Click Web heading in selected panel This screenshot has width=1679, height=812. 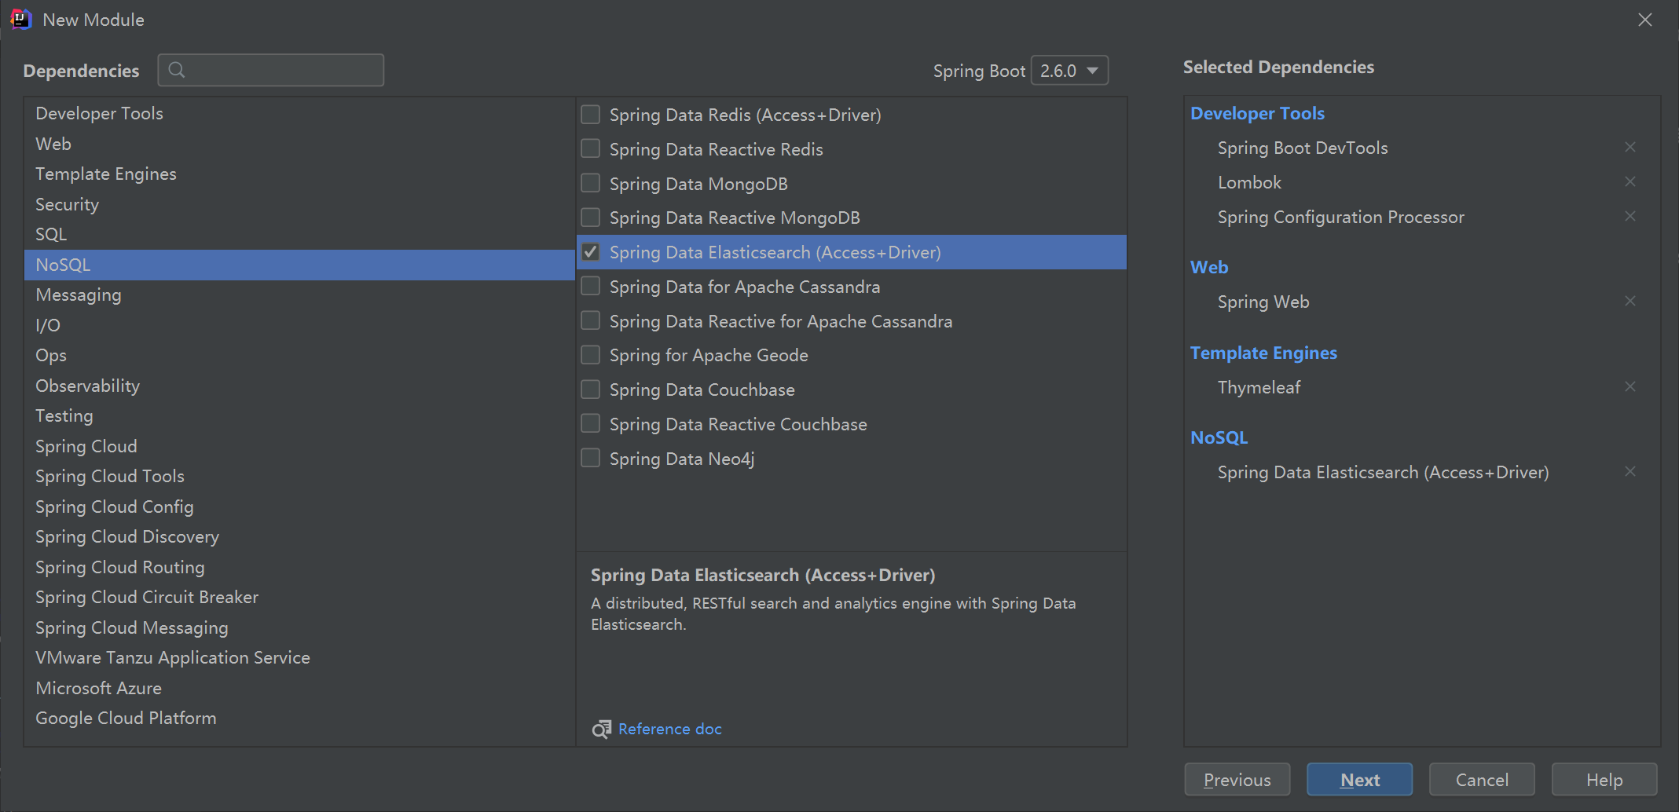[x=1209, y=267]
